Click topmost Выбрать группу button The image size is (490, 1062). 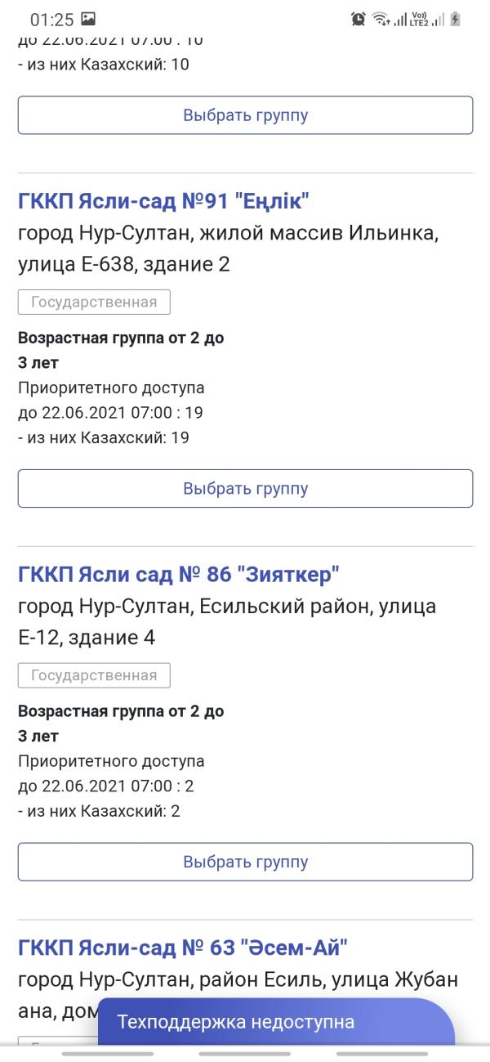pyautogui.click(x=246, y=115)
